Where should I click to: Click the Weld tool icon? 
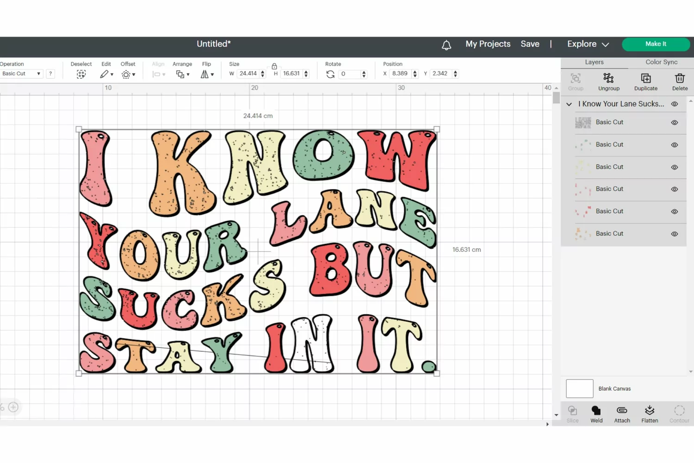click(596, 411)
